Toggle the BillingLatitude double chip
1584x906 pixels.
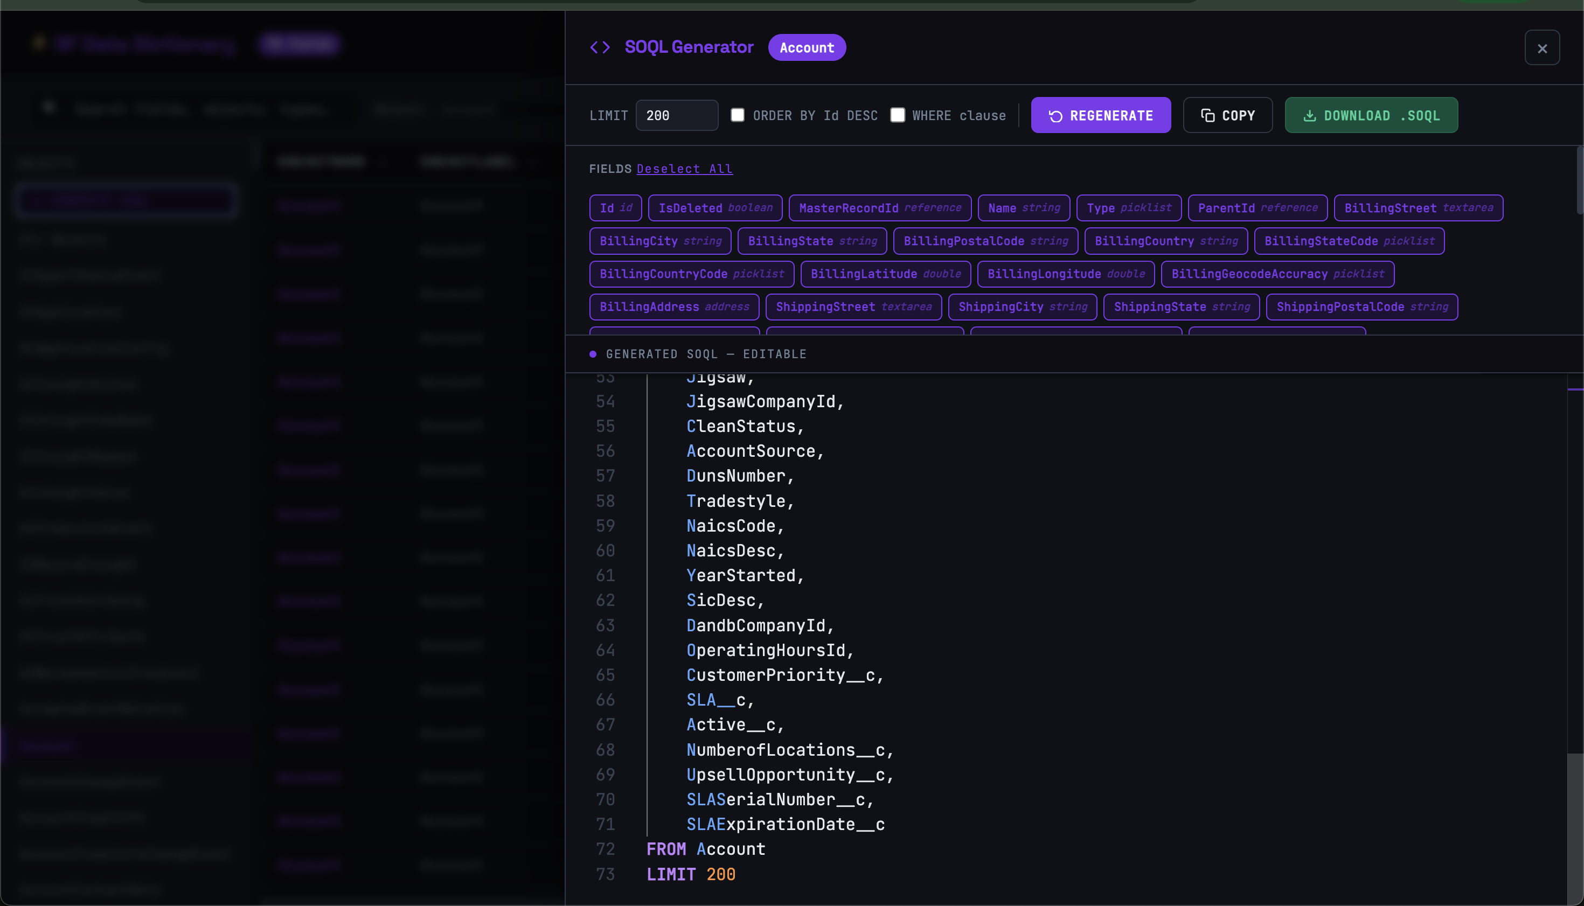point(885,274)
